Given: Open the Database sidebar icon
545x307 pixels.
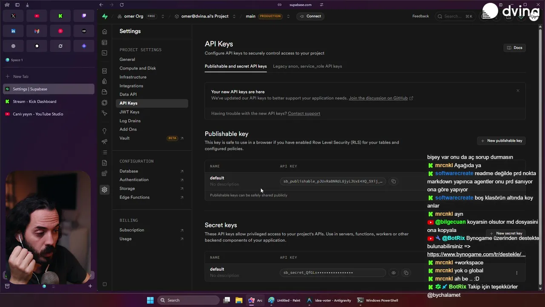Looking at the screenshot, I should click(104, 71).
